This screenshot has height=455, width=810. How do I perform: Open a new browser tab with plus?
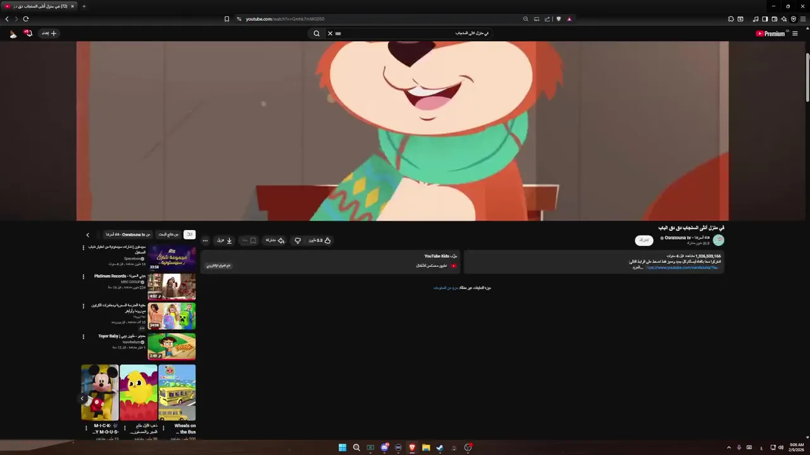(84, 6)
